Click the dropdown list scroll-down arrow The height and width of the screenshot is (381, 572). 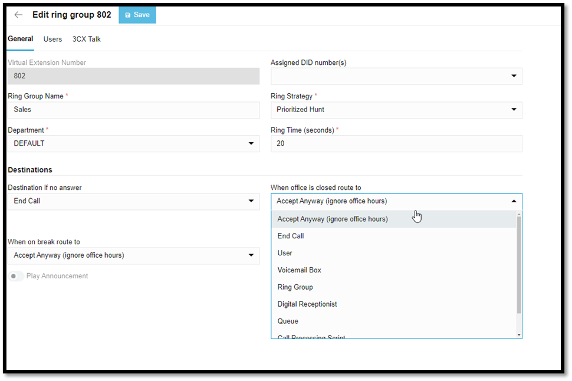(x=519, y=335)
